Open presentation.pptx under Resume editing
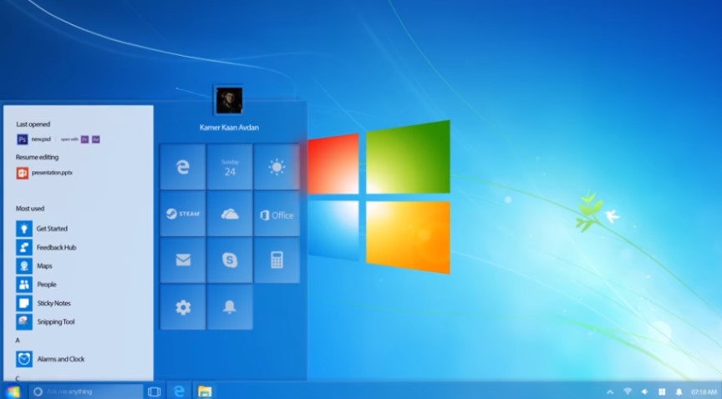Viewport: 722px width, 399px height. pos(51,173)
